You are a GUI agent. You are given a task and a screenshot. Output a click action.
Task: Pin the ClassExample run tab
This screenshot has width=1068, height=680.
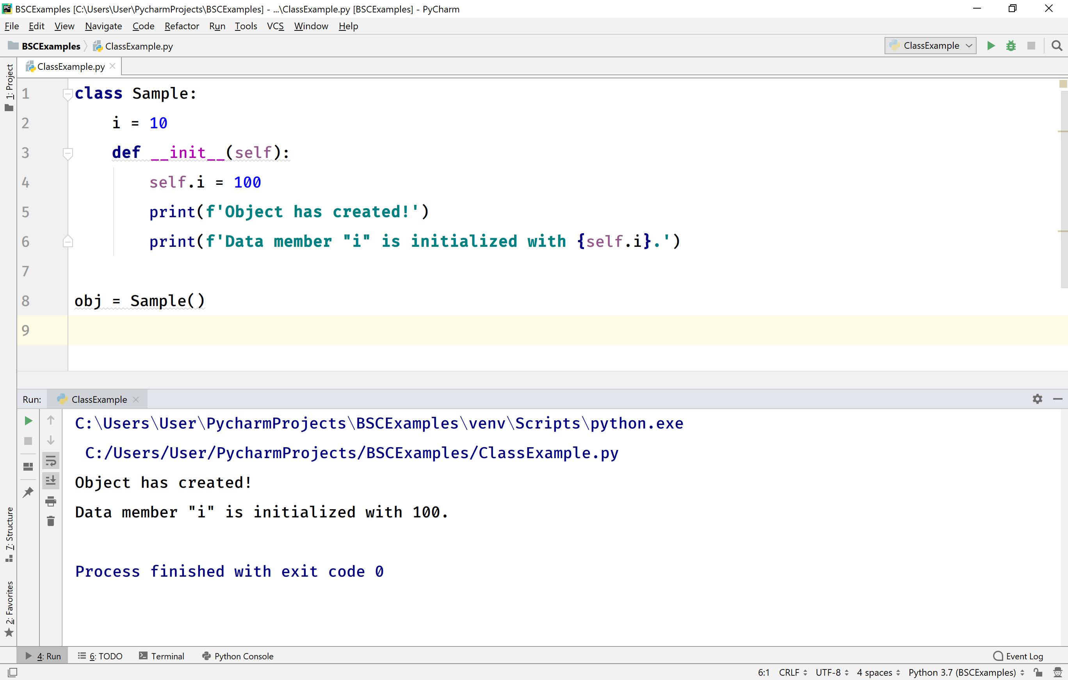pyautogui.click(x=28, y=492)
